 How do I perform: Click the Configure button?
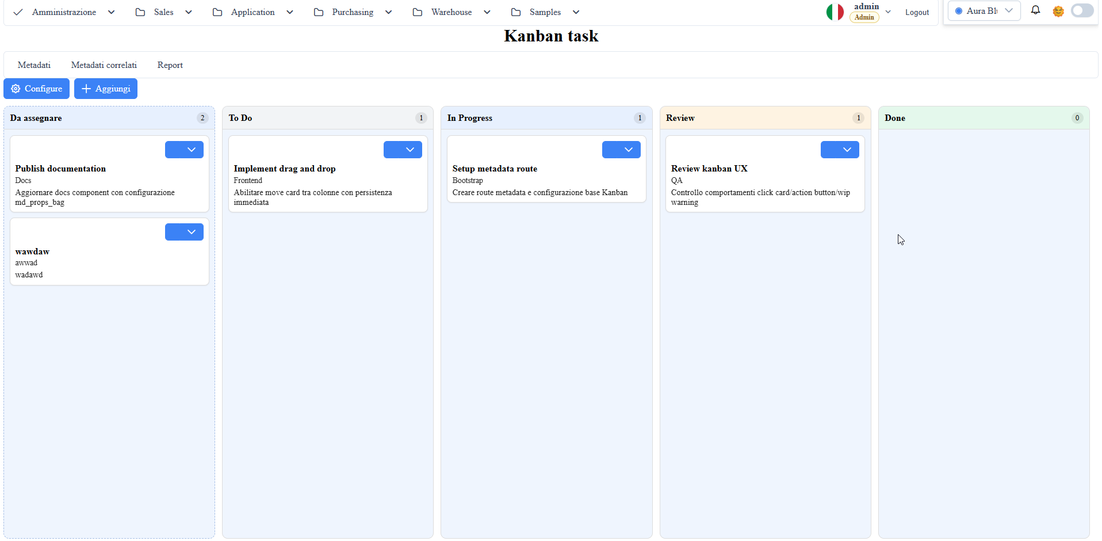tap(36, 89)
